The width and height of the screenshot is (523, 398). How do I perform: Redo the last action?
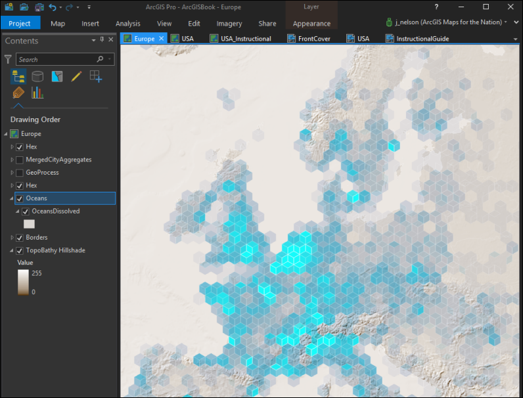pyautogui.click(x=69, y=7)
